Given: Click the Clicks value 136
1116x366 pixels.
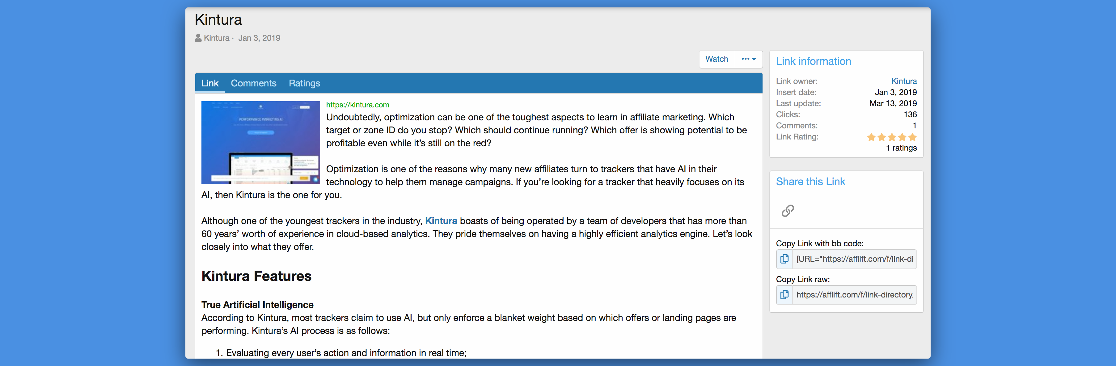Looking at the screenshot, I should click(910, 115).
